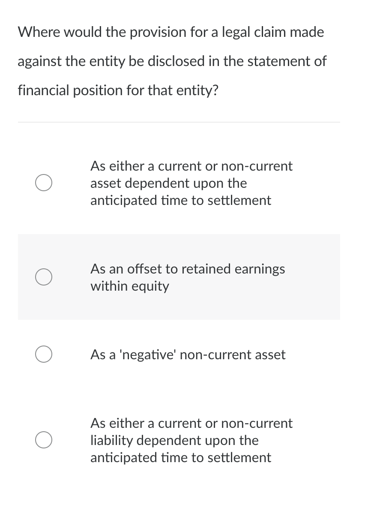The width and height of the screenshot is (389, 505).
Task: Choose the liability answer dependent on settlement time
Action: (192, 440)
